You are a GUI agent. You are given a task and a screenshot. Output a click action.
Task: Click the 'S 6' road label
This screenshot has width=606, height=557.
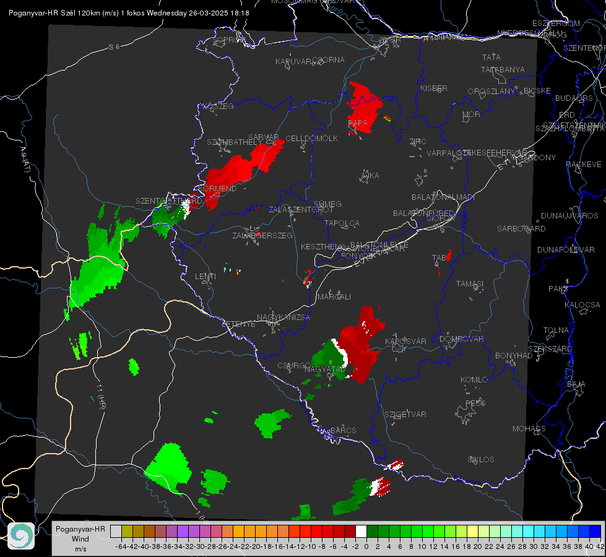click(x=114, y=47)
